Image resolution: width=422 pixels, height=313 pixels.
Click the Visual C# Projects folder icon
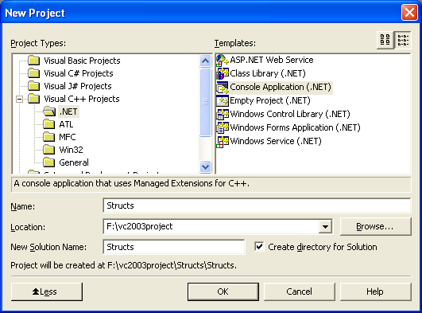34,73
